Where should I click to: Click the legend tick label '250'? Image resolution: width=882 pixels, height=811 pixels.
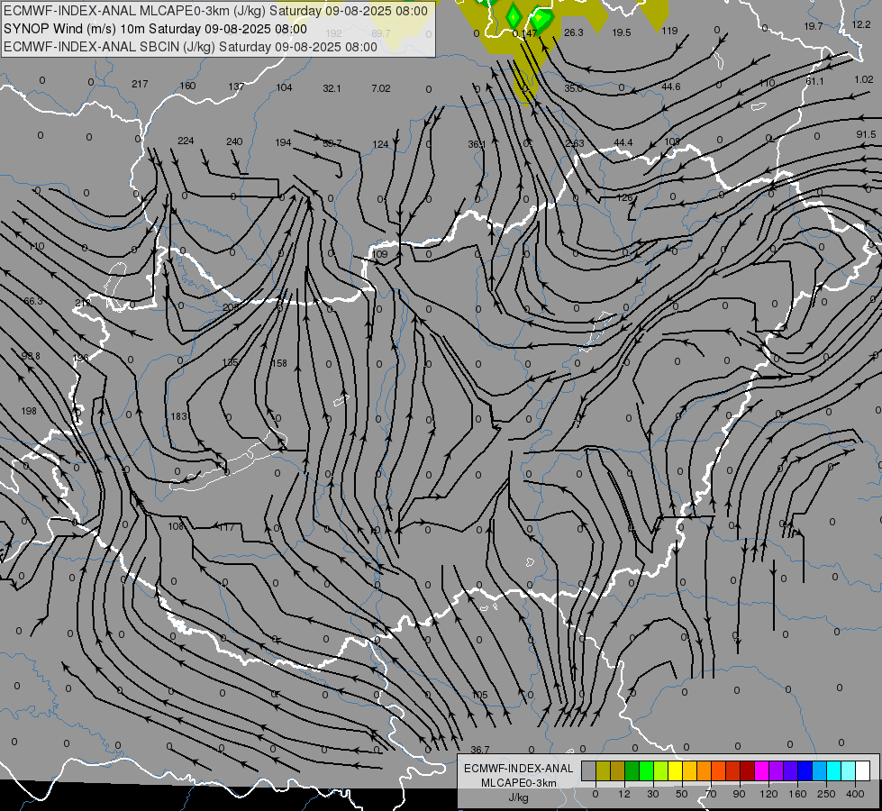point(826,794)
